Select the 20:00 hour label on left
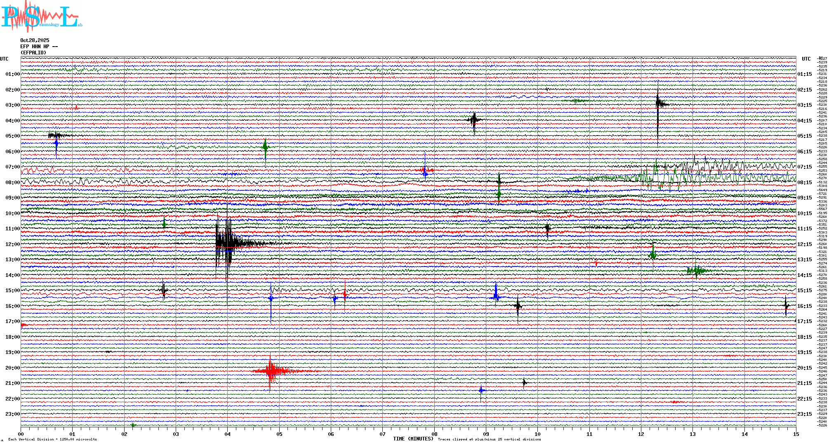Image resolution: width=829 pixels, height=445 pixels. pyautogui.click(x=12, y=368)
